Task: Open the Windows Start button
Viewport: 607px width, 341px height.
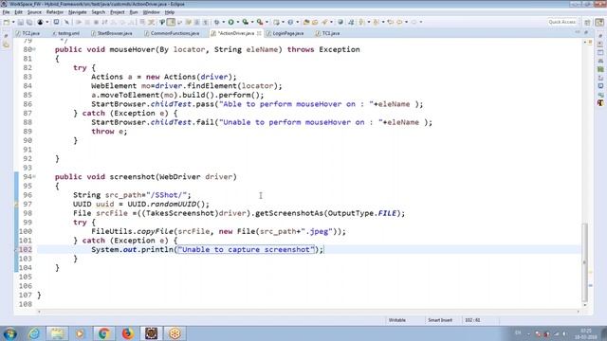Action: pos(10,333)
